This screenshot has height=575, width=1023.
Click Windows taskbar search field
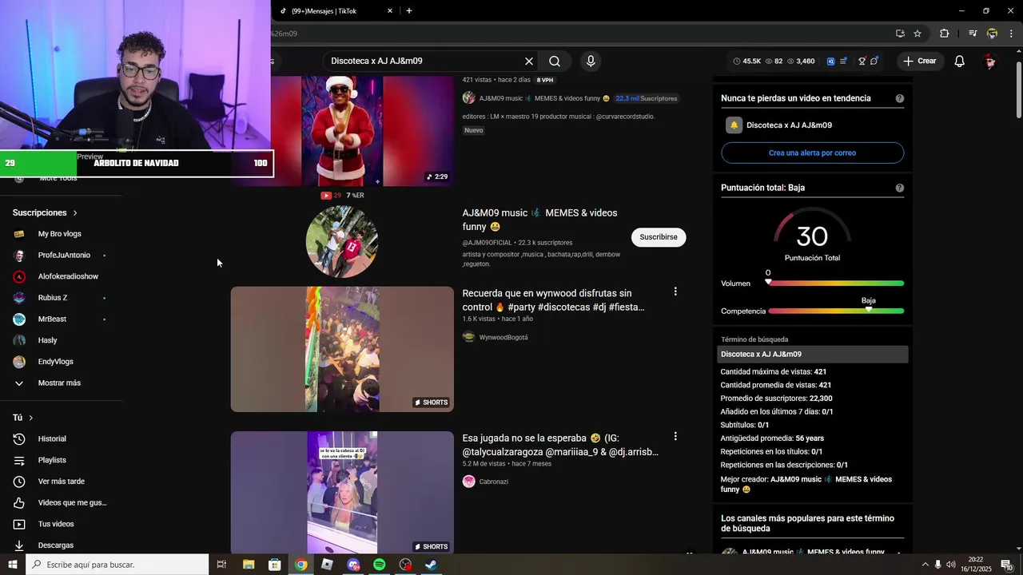[x=117, y=565]
